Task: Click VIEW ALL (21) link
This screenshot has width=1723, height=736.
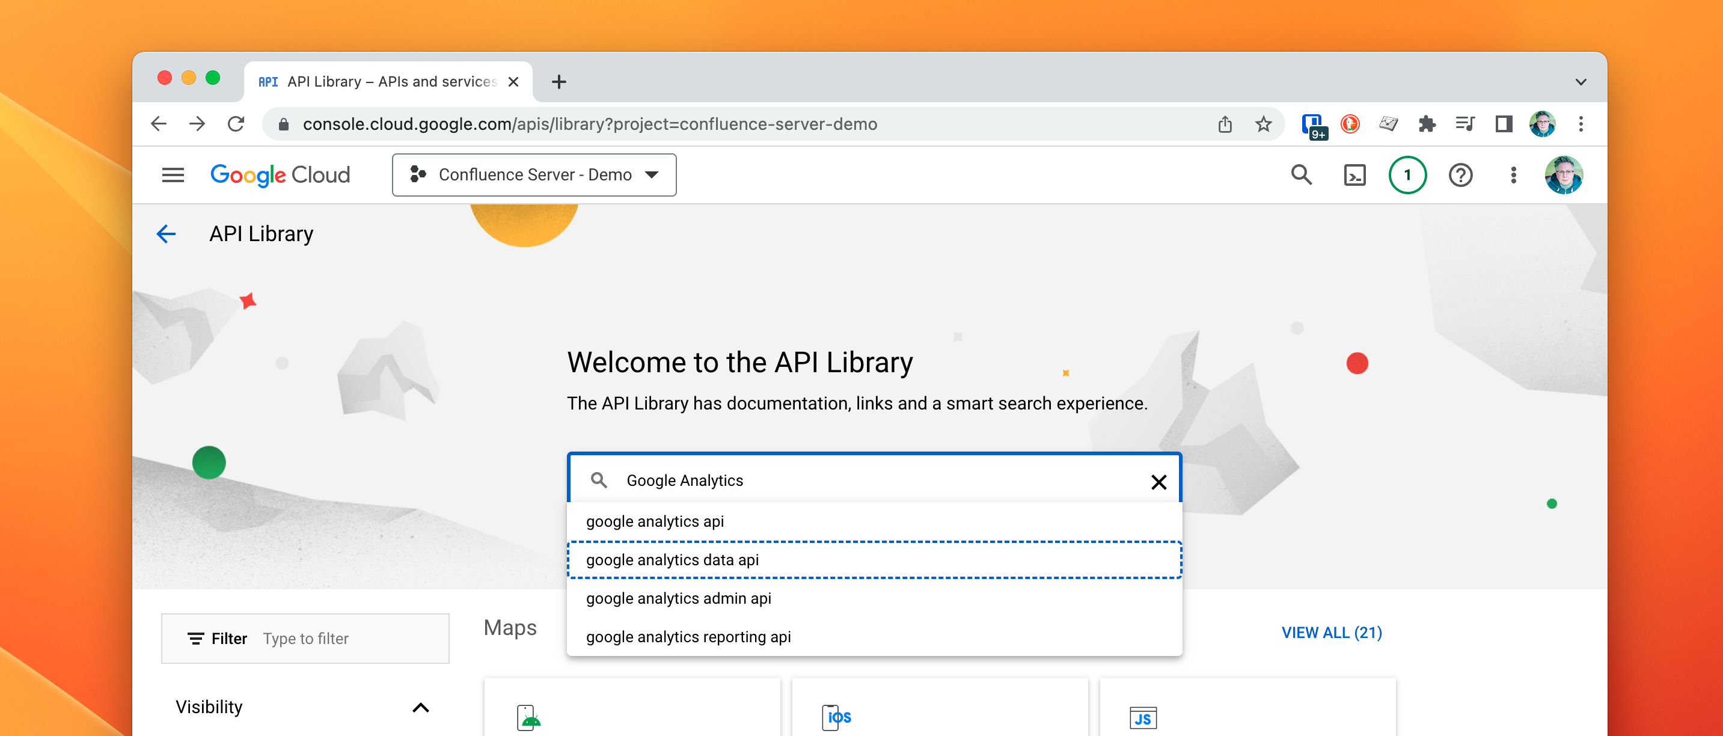Action: [x=1331, y=633]
